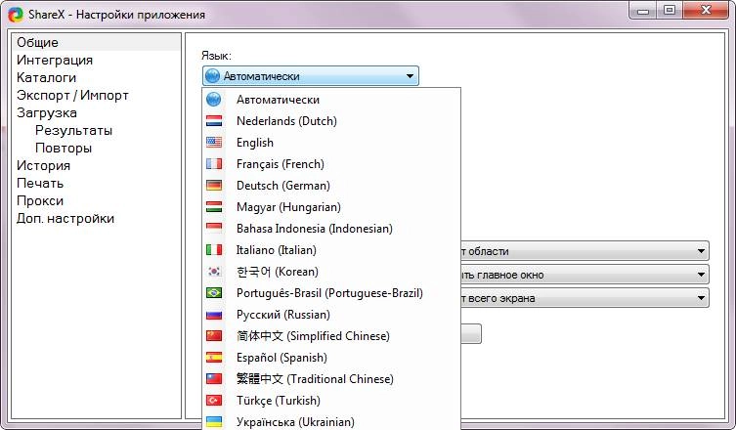Select Simplified Chinese language
This screenshot has width=736, height=430.
pyautogui.click(x=331, y=336)
